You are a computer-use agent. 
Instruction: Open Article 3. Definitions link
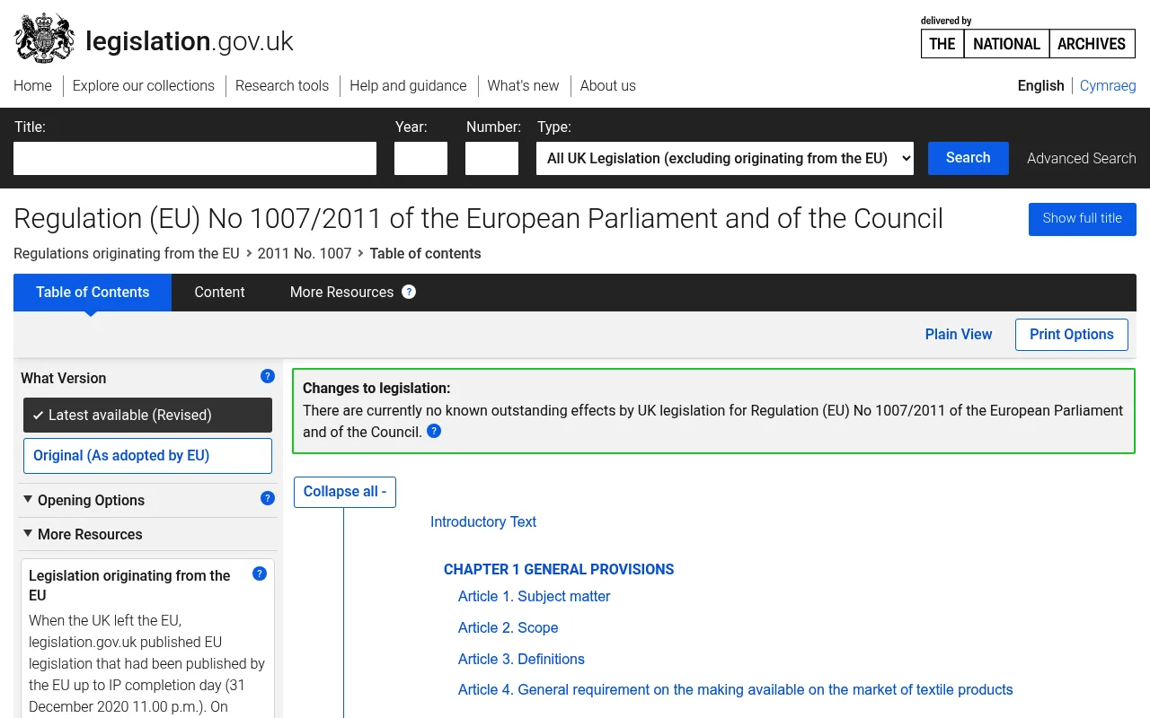pyautogui.click(x=521, y=659)
